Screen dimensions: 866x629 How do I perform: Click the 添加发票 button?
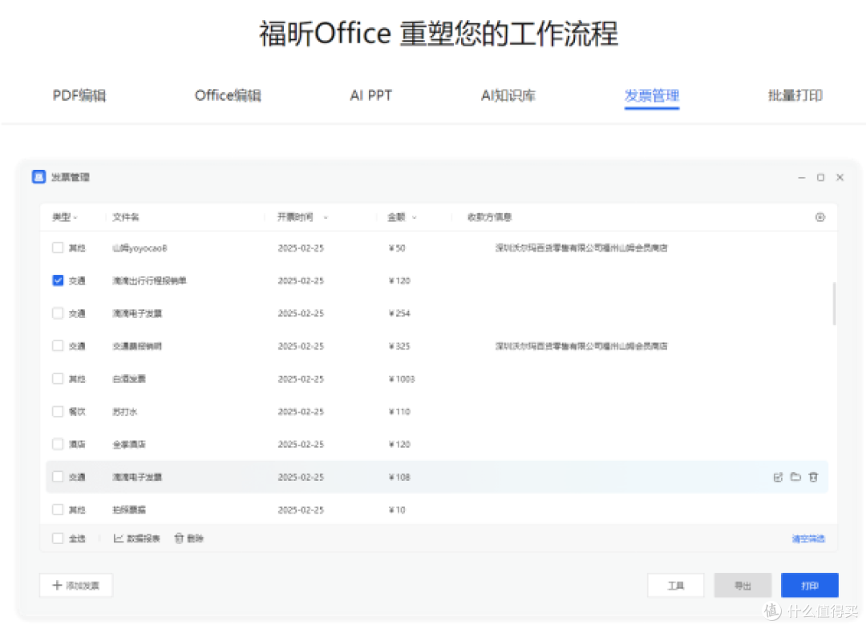pyautogui.click(x=76, y=586)
